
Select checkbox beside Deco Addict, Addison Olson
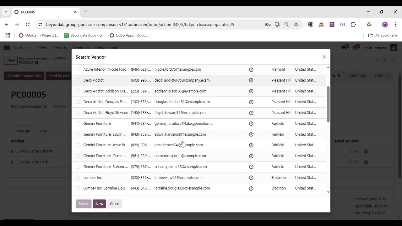click(78, 91)
